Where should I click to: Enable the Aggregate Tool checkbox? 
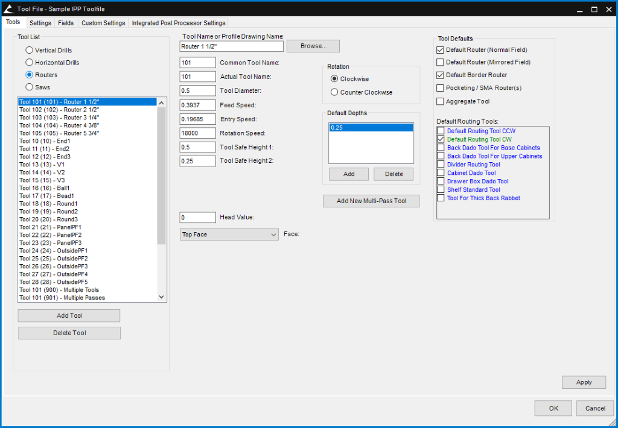click(x=440, y=101)
